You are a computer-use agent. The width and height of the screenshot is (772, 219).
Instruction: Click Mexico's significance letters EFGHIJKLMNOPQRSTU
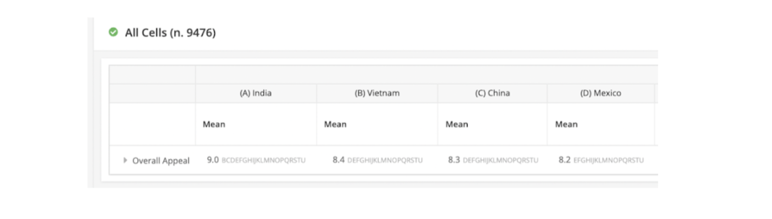[608, 160]
